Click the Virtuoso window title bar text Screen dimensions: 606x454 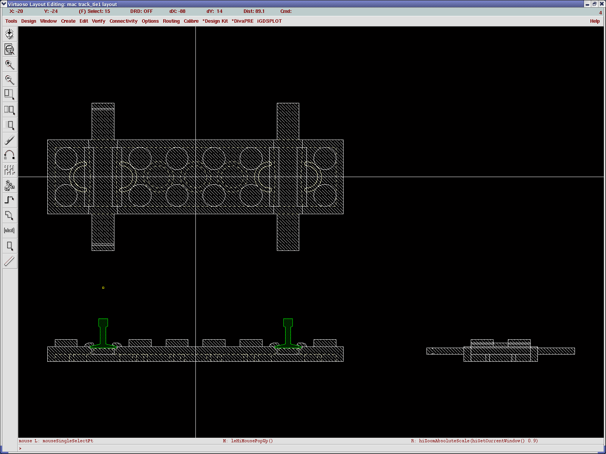click(x=62, y=4)
